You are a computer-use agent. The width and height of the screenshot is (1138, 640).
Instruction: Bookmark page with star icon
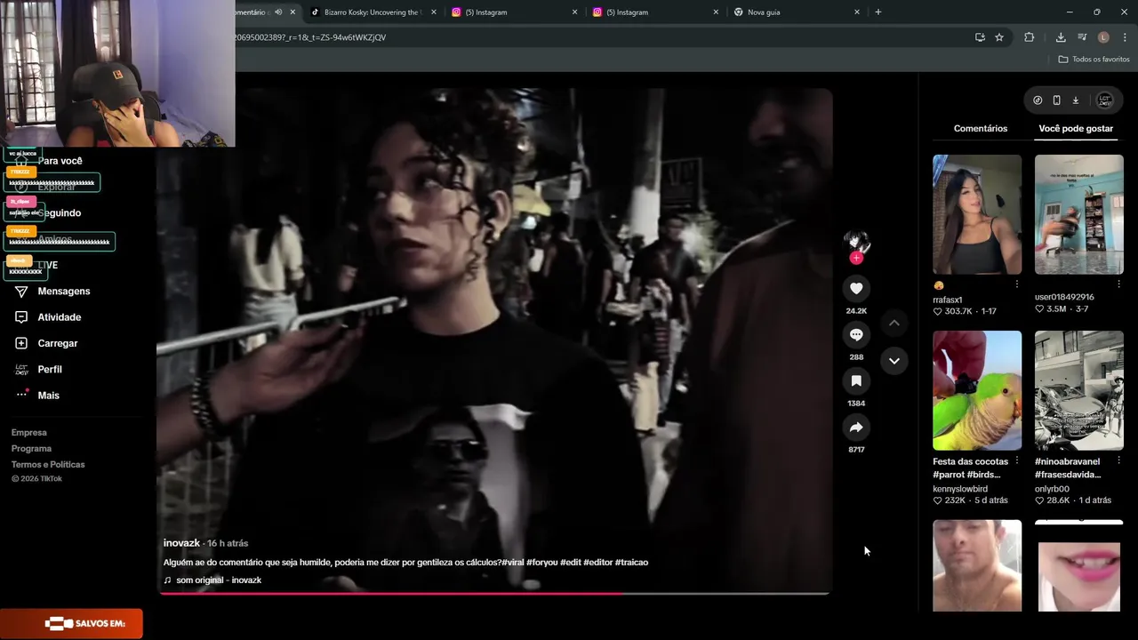999,37
